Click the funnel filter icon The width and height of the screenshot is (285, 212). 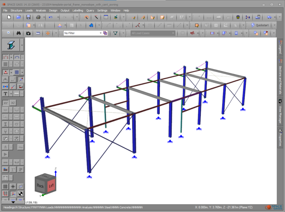point(115,33)
